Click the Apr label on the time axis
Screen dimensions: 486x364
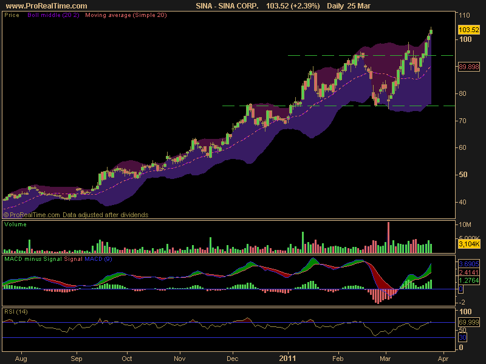443,359
